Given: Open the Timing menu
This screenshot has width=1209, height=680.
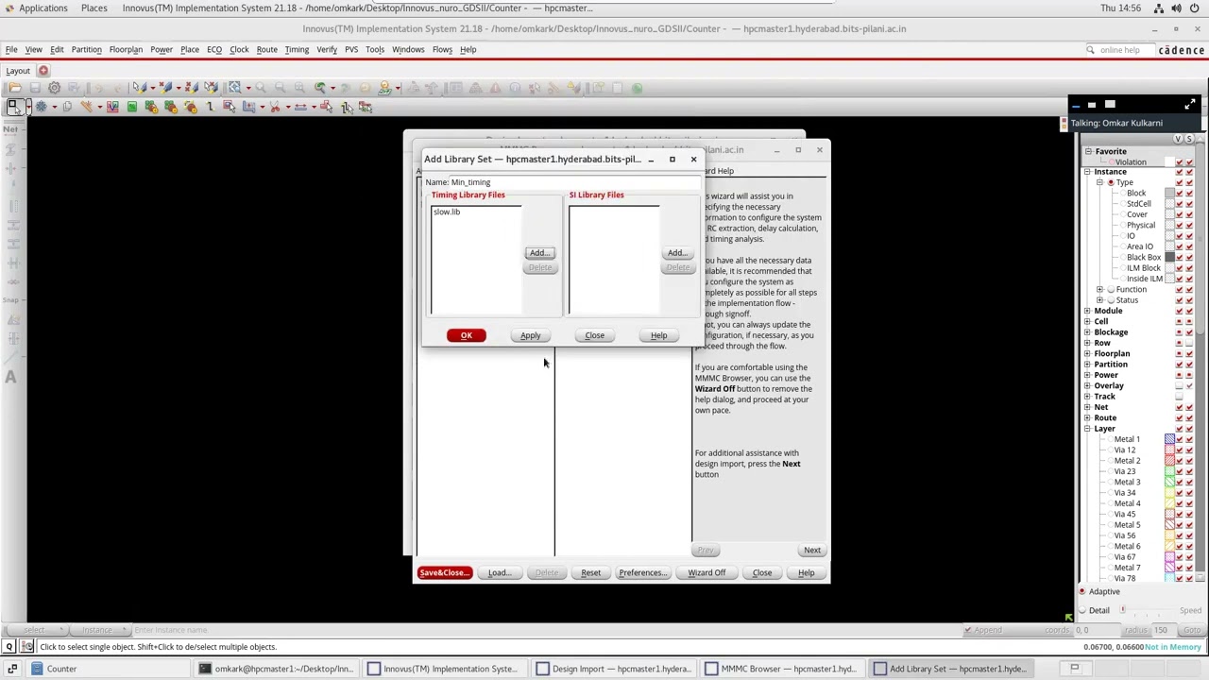Looking at the screenshot, I should point(297,49).
